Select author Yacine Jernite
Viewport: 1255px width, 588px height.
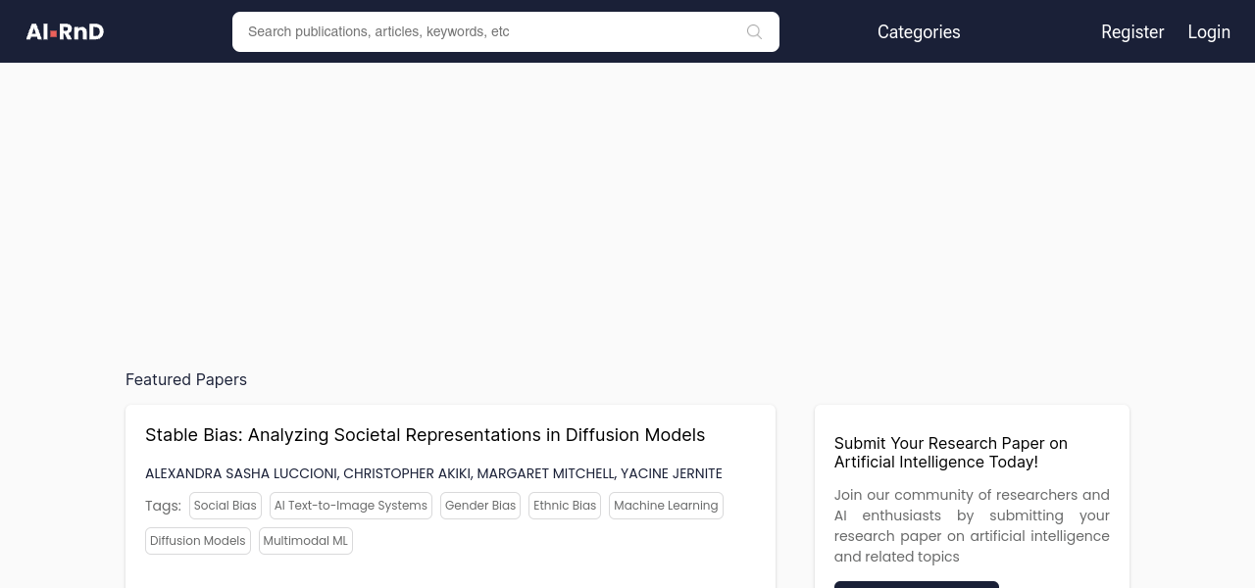(672, 473)
